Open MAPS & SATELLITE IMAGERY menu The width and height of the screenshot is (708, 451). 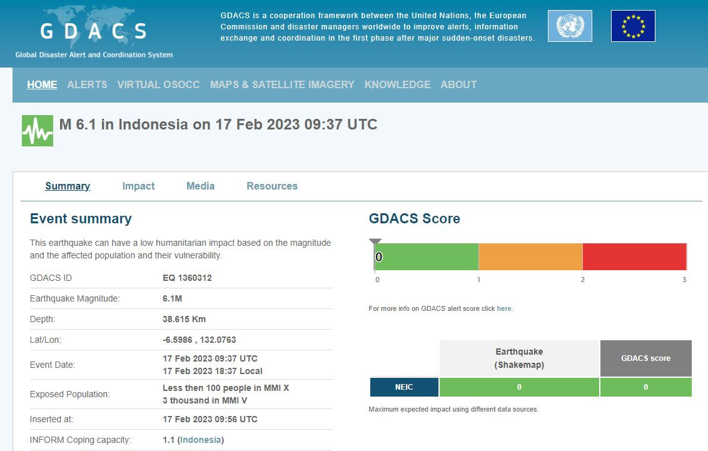tap(282, 84)
